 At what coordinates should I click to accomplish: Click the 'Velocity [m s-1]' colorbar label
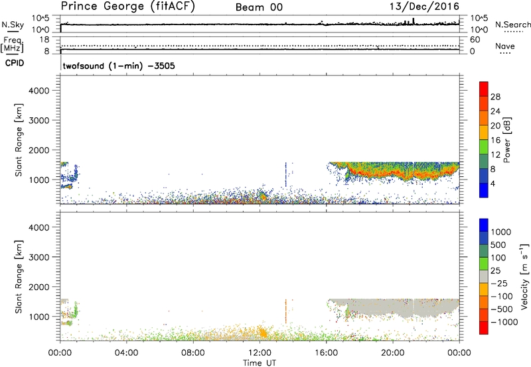[524, 276]
